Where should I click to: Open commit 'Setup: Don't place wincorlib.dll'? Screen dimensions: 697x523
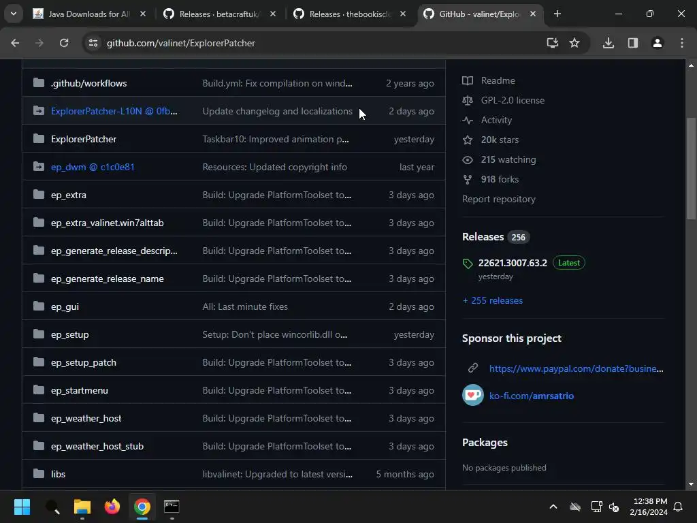[275, 334]
